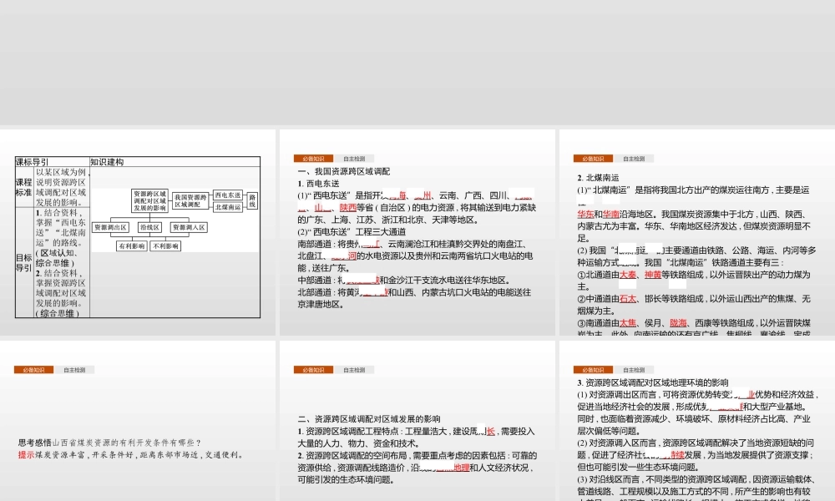Click the 不利影响 box in diagram
Image resolution: width=835 pixels, height=501 pixels.
click(x=165, y=245)
